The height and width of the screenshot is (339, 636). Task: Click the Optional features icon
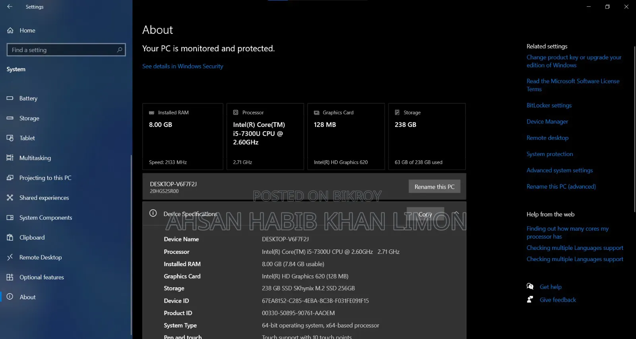10,277
